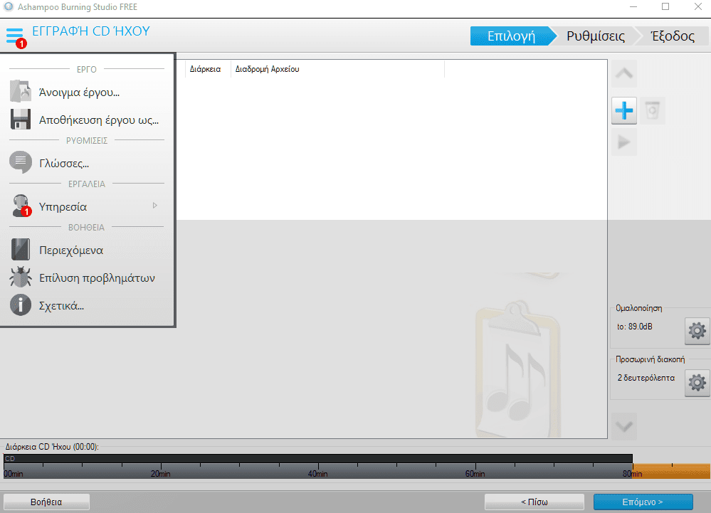
Task: Minimize the Ashampoo window
Action: pyautogui.click(x=633, y=7)
